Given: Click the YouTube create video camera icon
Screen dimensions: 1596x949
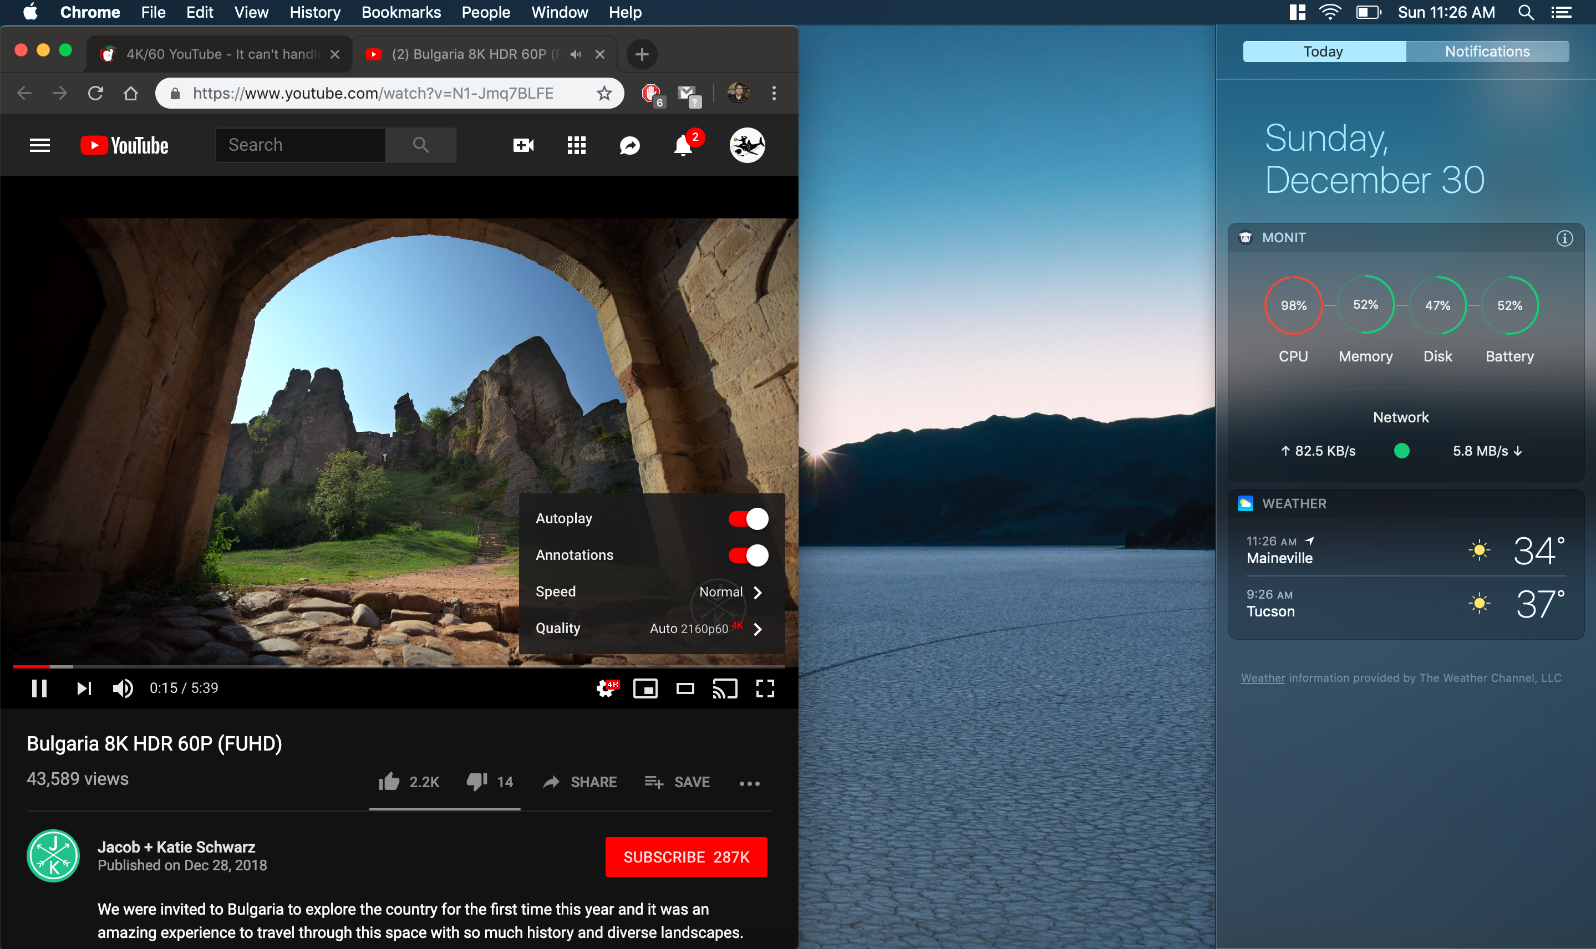Looking at the screenshot, I should click(x=523, y=145).
